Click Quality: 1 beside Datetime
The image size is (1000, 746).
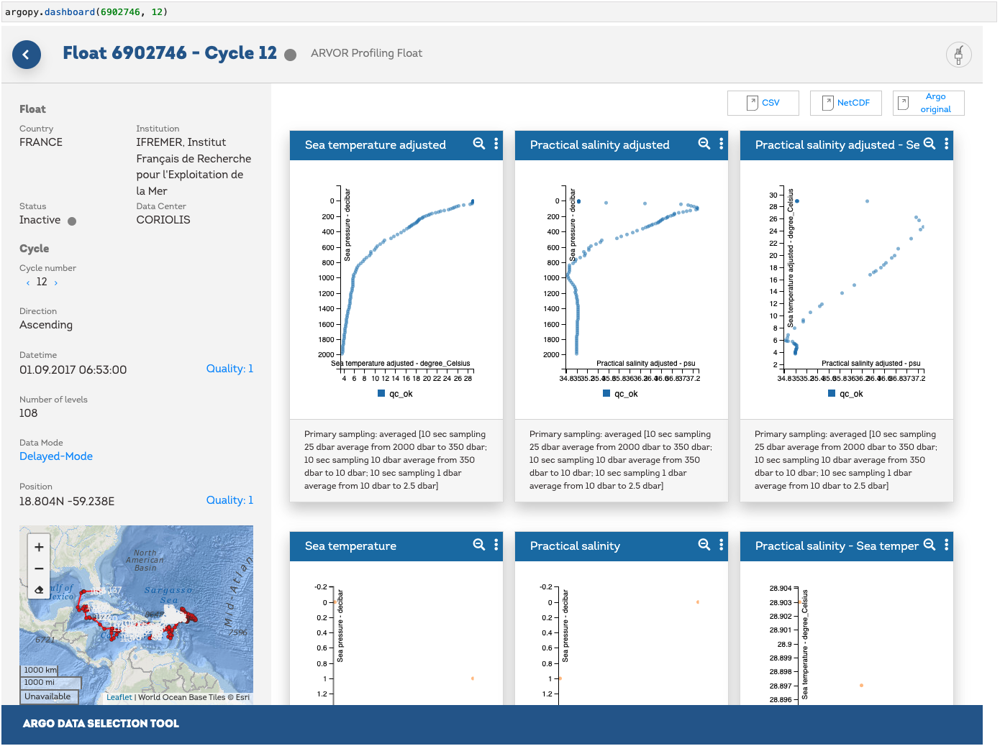coord(229,369)
